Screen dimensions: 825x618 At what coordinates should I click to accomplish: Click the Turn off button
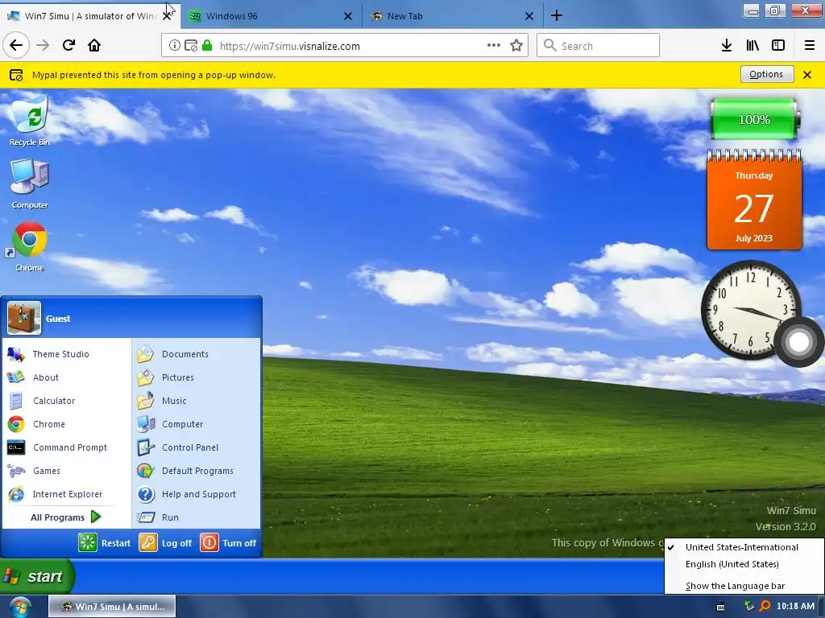[229, 543]
